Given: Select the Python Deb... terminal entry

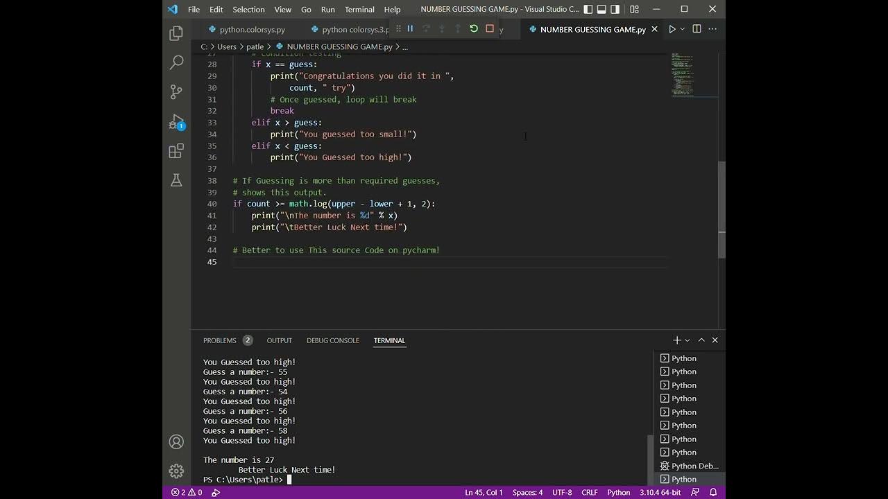Looking at the screenshot, I should (689, 466).
